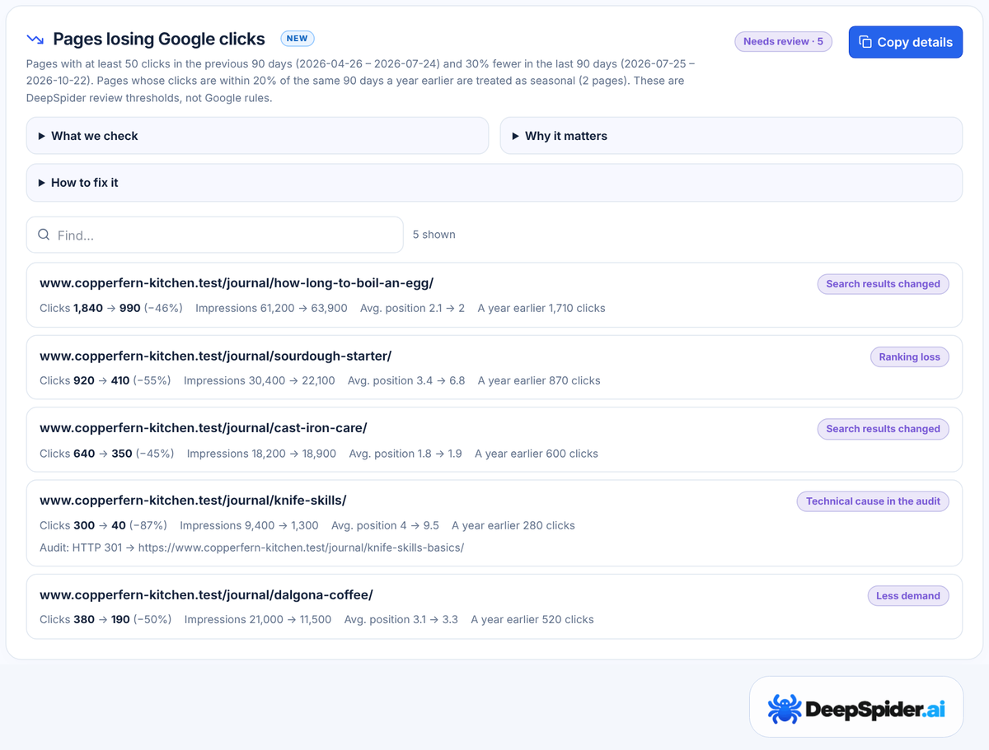This screenshot has width=989, height=750.
Task: Click the DeepSpider spider logo icon
Action: pos(784,708)
